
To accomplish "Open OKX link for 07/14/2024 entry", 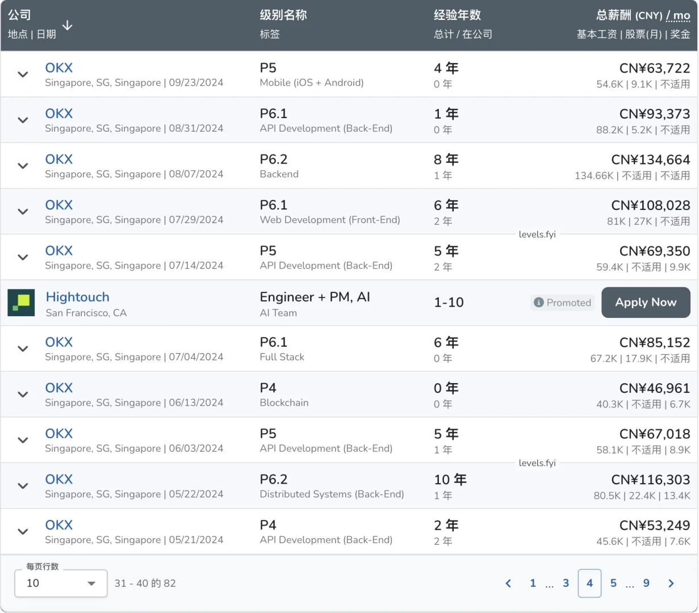I will tap(59, 250).
